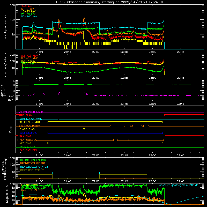Select the orange 6-12 keV legend label
The image size is (207, 207).
click(27, 9)
